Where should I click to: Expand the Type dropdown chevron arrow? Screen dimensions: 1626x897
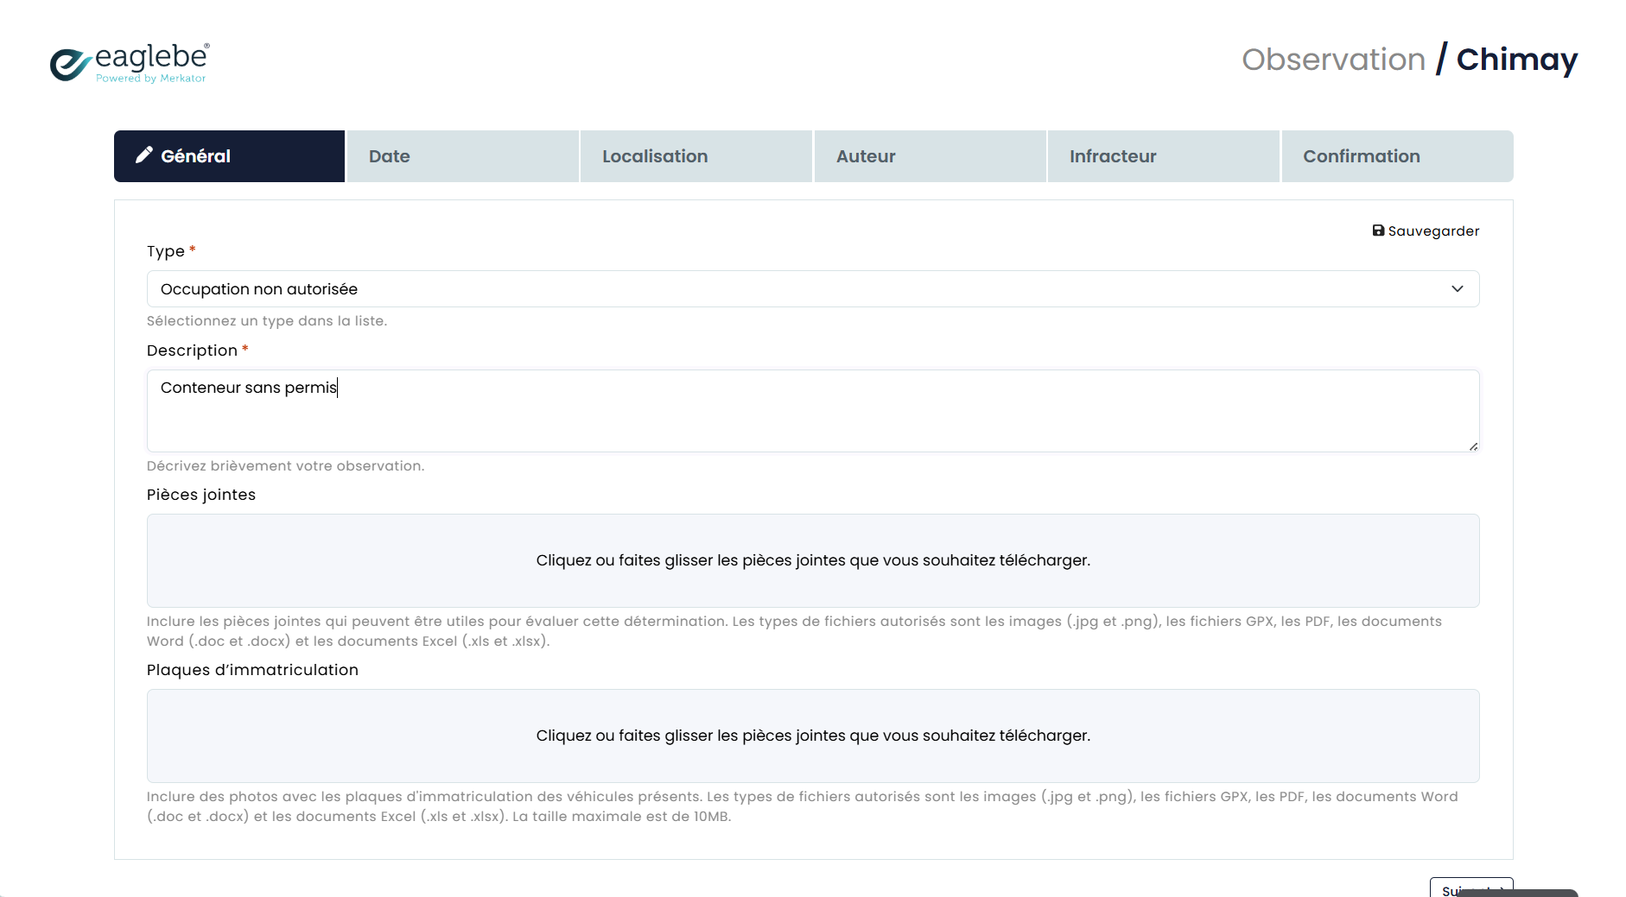pos(1458,289)
